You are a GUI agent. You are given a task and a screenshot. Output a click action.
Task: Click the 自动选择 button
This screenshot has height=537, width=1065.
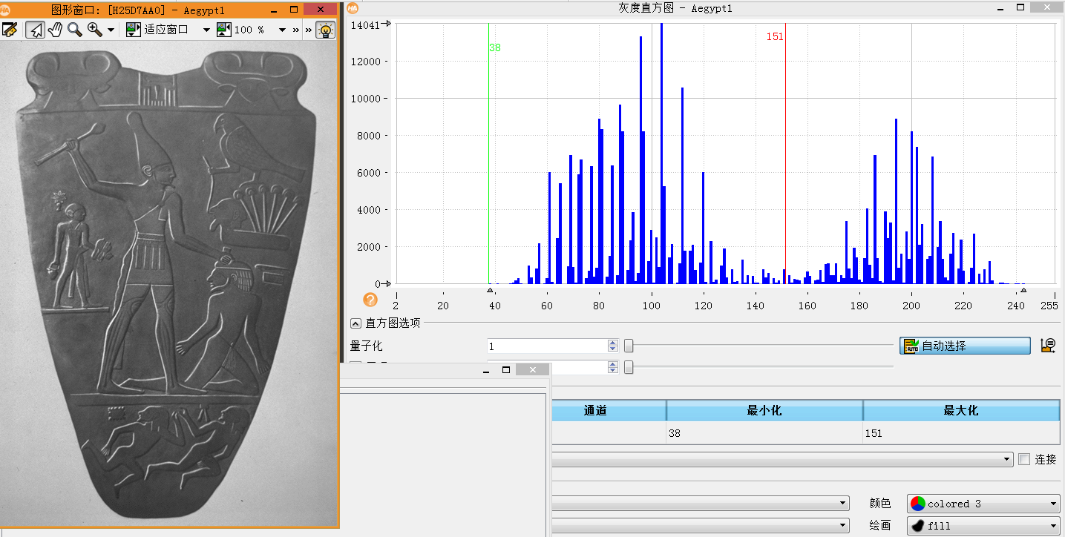pyautogui.click(x=965, y=346)
